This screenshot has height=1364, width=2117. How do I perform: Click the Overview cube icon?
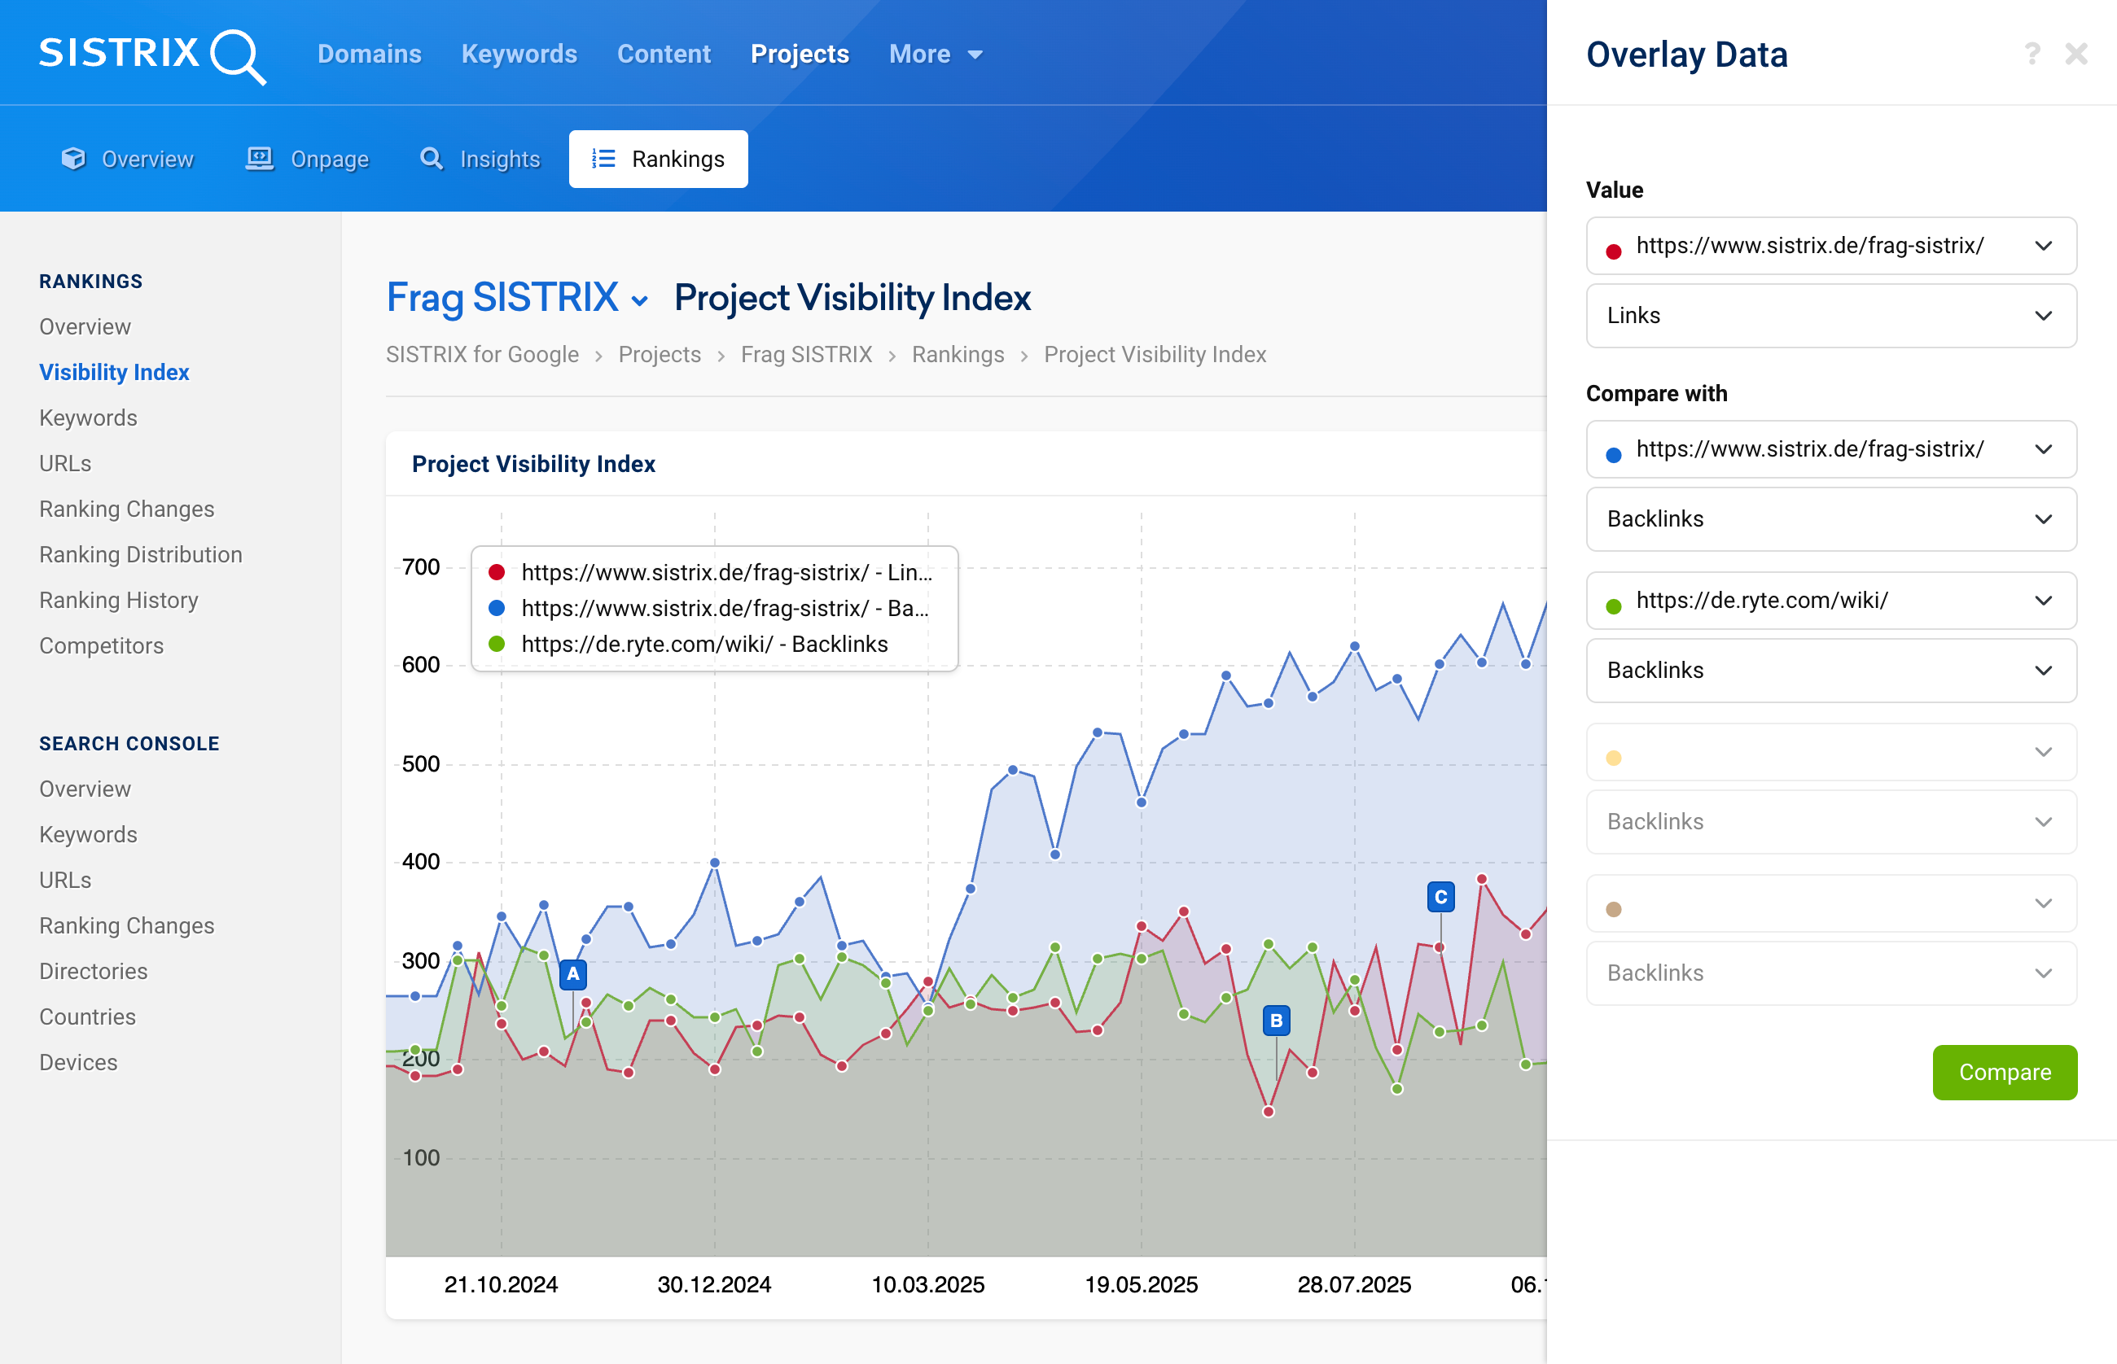73,159
